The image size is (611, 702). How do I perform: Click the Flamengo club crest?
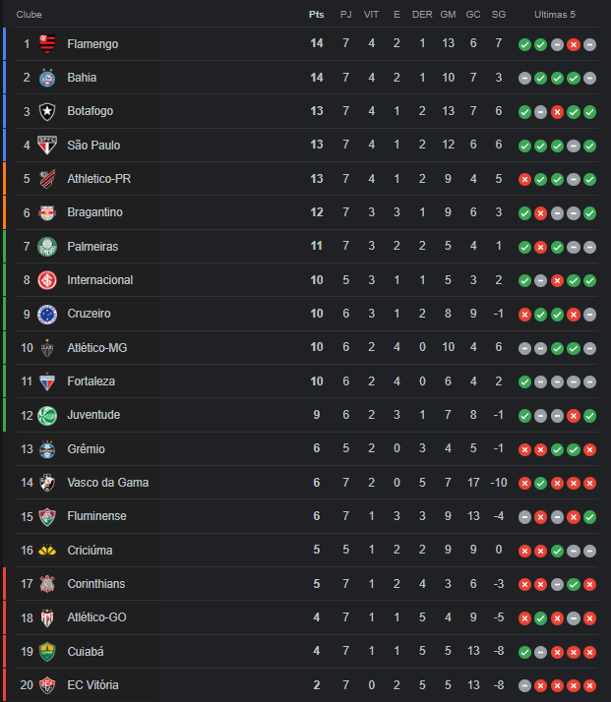tap(47, 44)
